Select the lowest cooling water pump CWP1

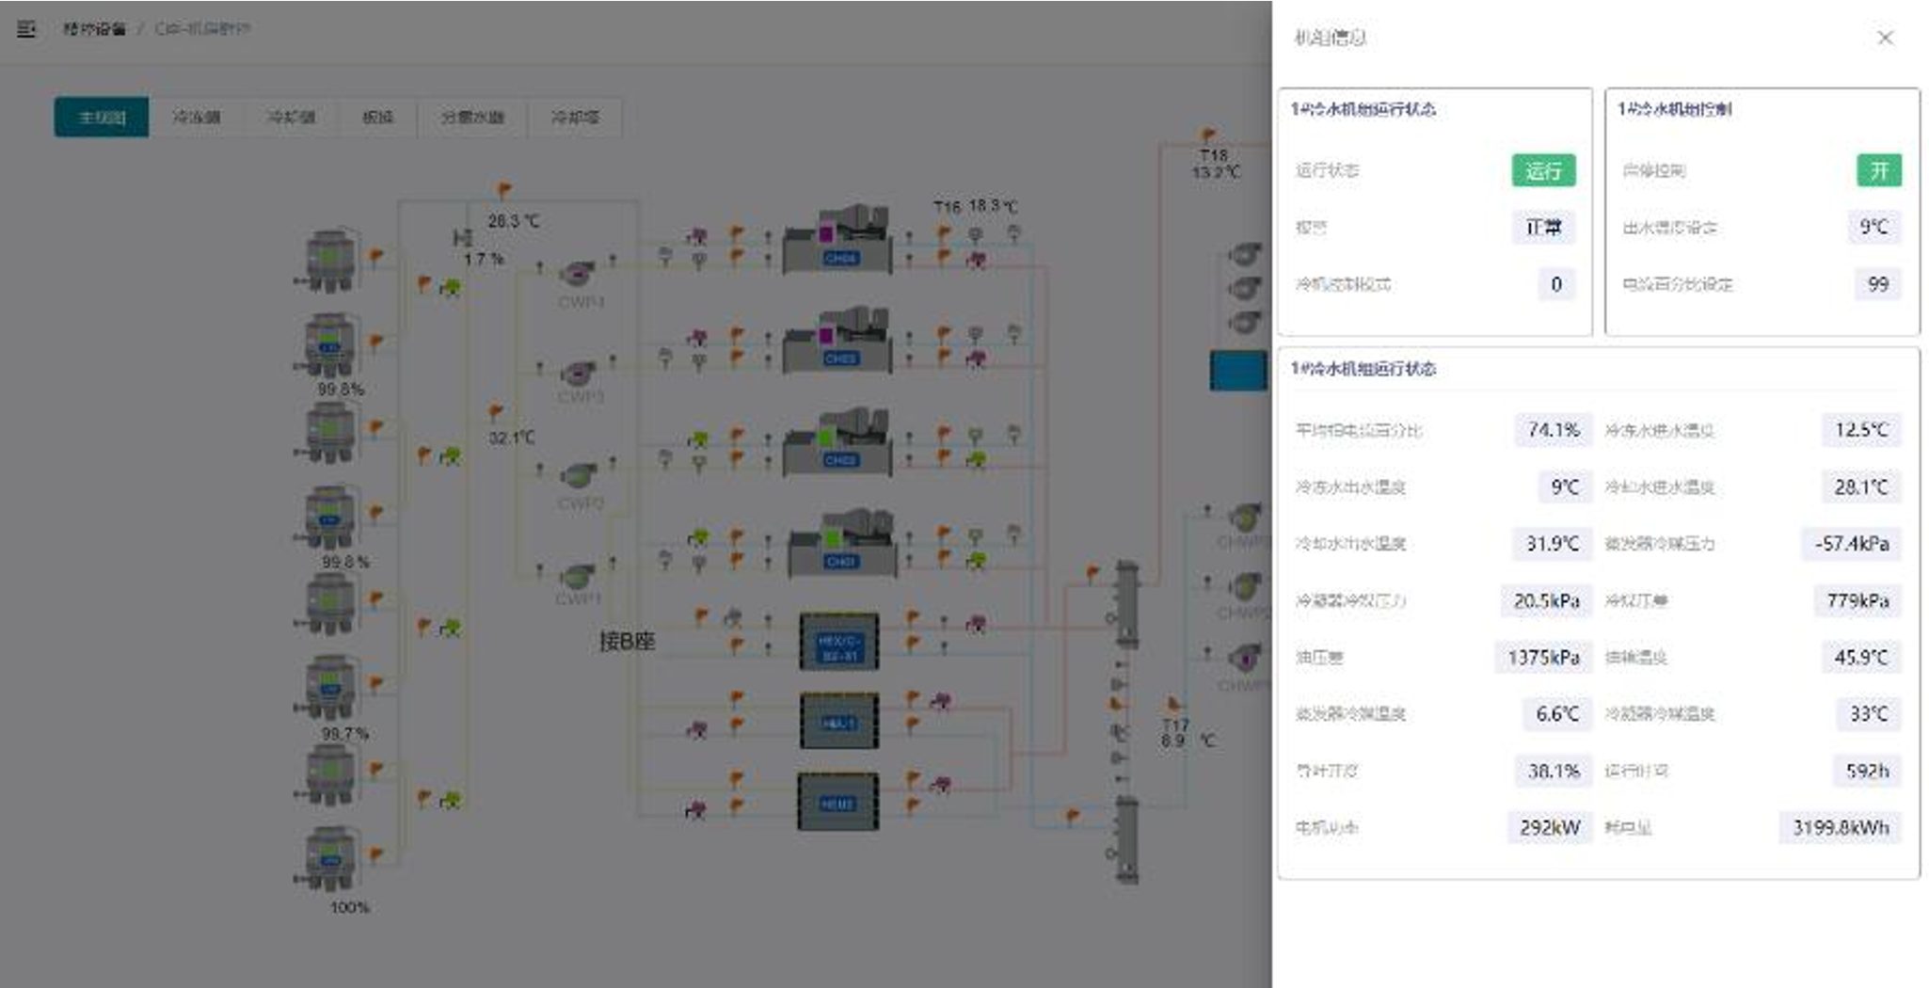[577, 575]
